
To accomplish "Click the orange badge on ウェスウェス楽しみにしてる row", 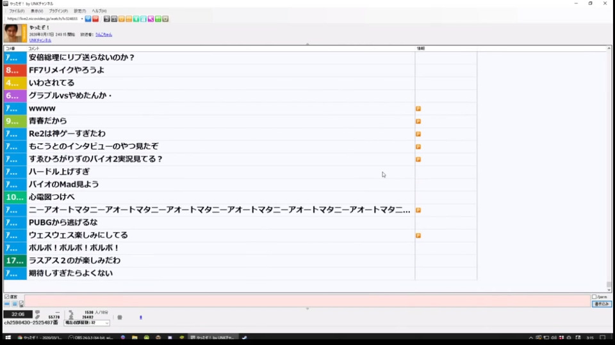I will point(418,236).
